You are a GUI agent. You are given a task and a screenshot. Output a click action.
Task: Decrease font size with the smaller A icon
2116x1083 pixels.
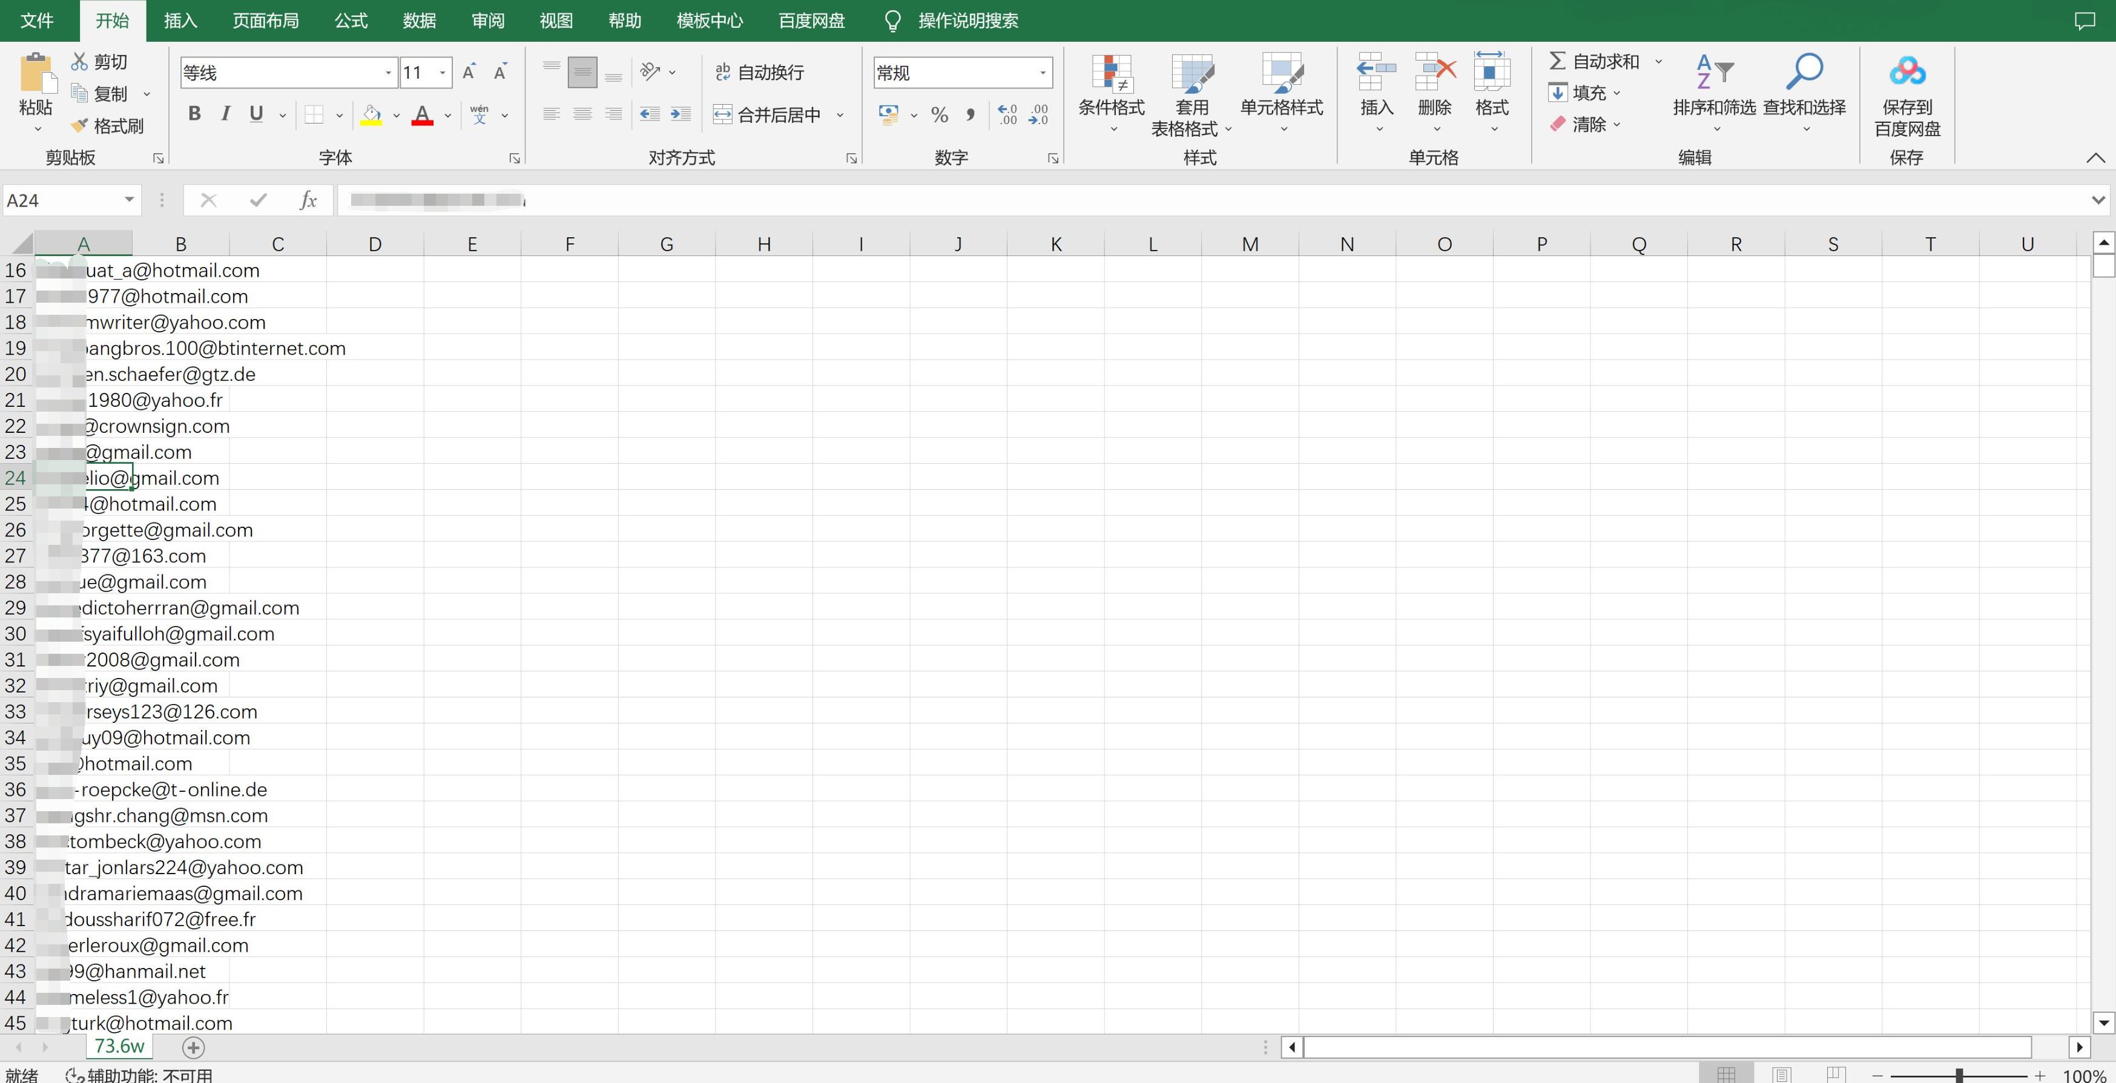click(500, 72)
